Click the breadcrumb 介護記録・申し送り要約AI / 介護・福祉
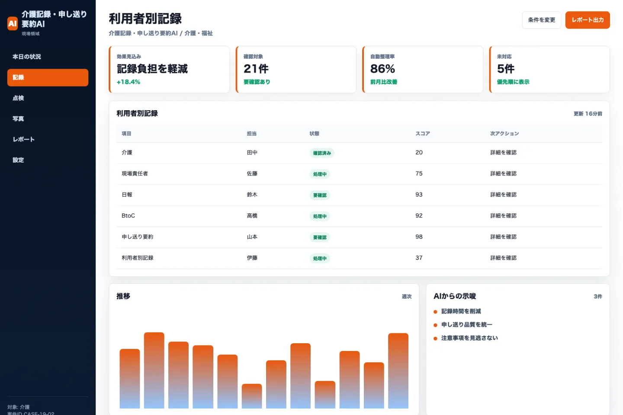This screenshot has width=623, height=415. 161,33
